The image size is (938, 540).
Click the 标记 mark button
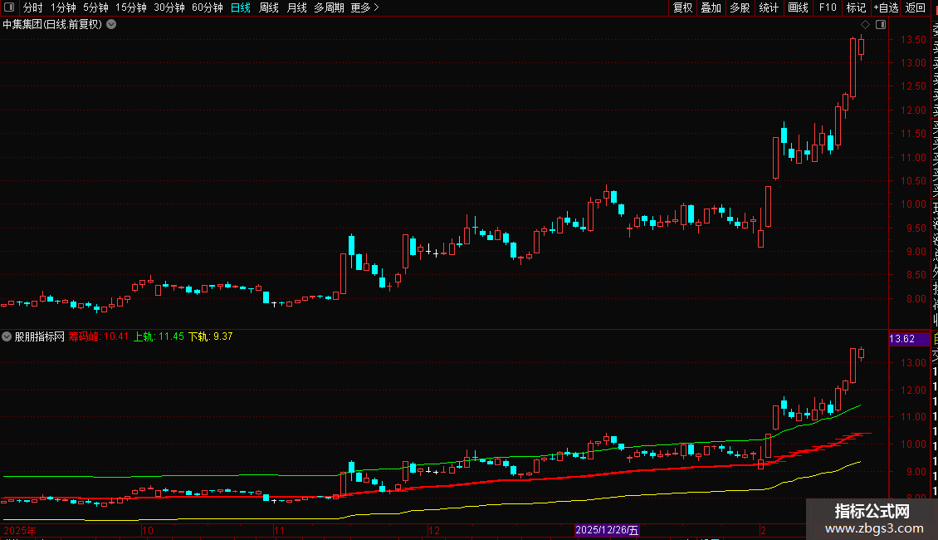tap(856, 7)
